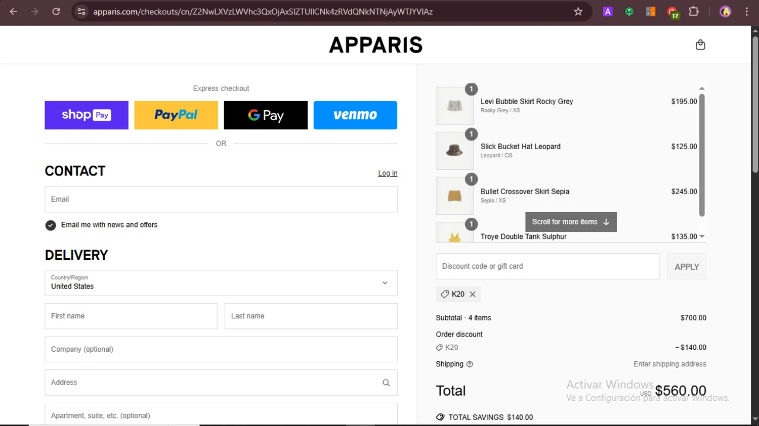Screen dimensions: 759x426
Task: Focus the Email input field
Action: [x=221, y=200]
